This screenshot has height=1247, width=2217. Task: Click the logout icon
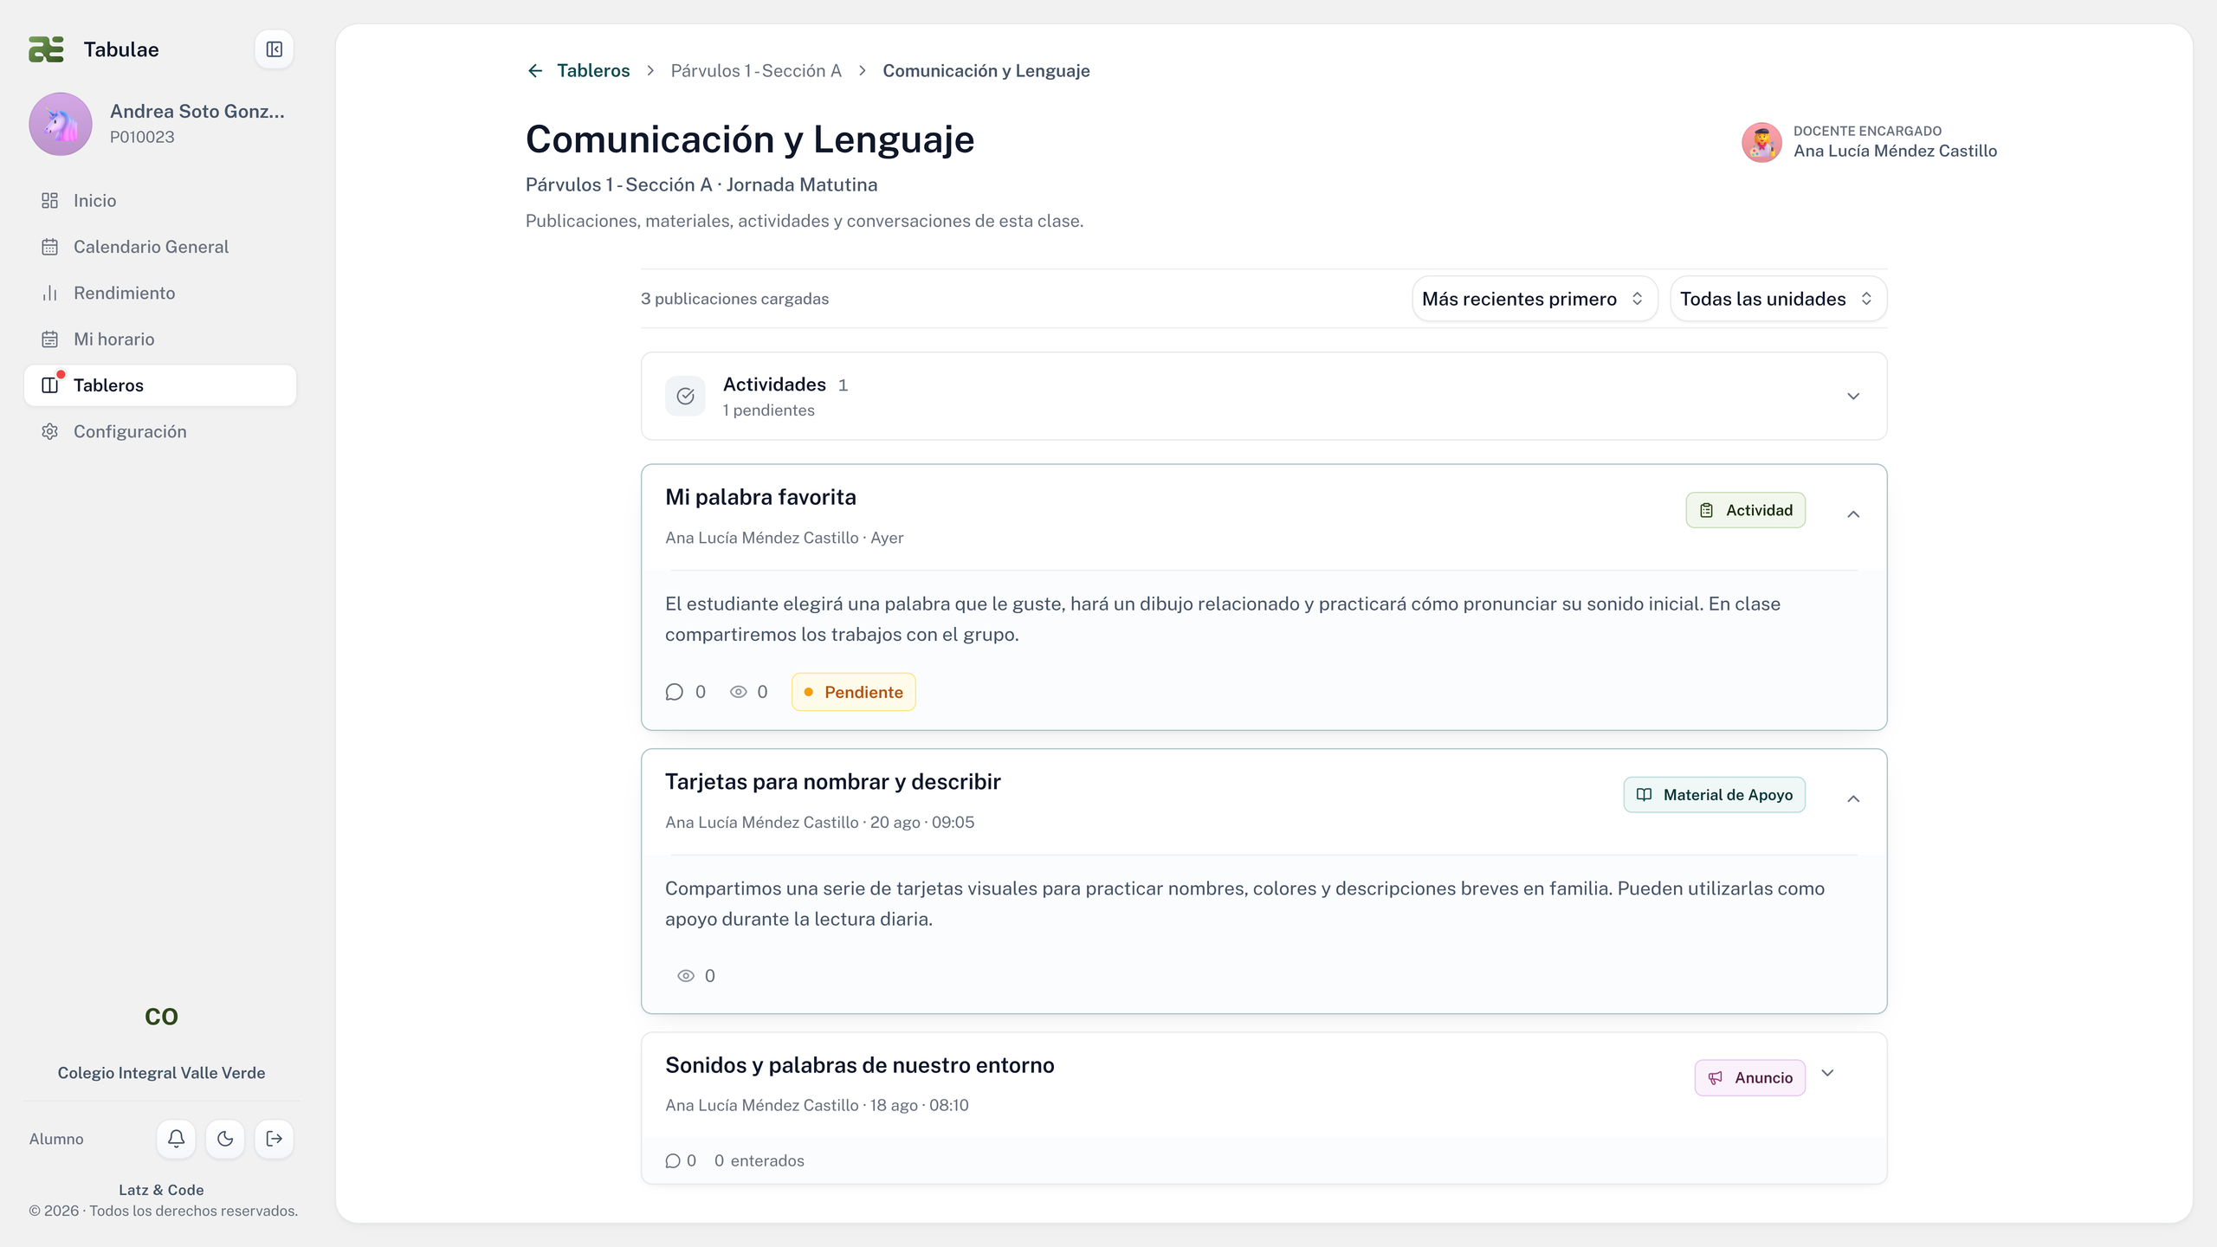tap(274, 1138)
